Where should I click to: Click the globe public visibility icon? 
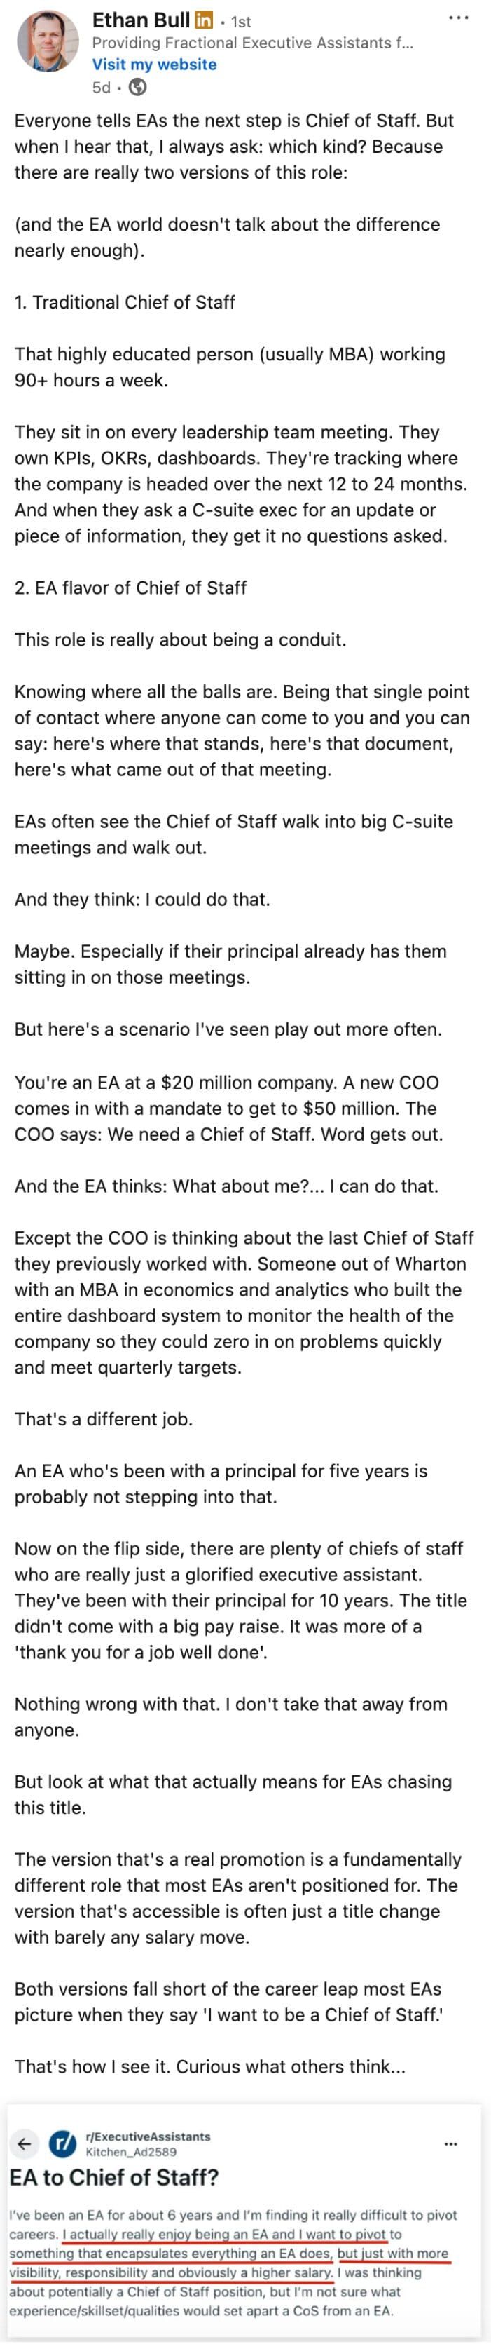pyautogui.click(x=138, y=88)
